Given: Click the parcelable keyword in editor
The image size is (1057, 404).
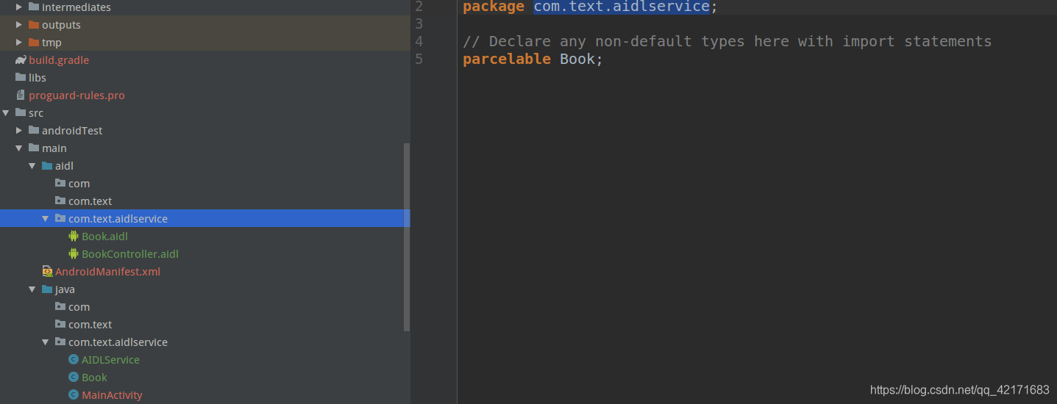Looking at the screenshot, I should click(x=507, y=59).
